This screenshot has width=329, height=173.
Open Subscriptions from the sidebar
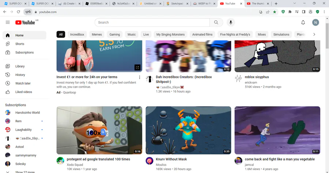[24, 52]
